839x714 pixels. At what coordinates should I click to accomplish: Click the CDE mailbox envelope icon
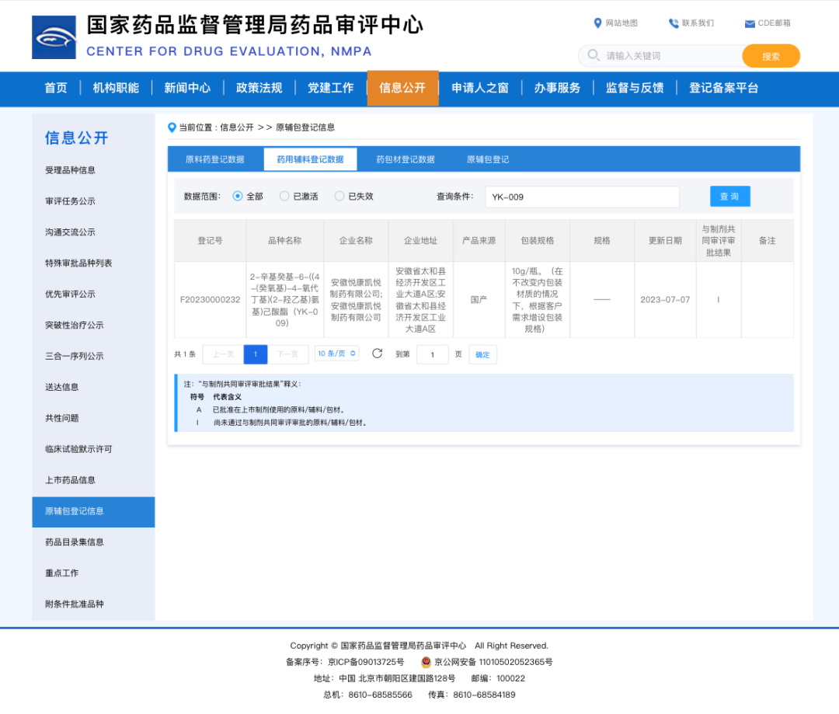(750, 24)
